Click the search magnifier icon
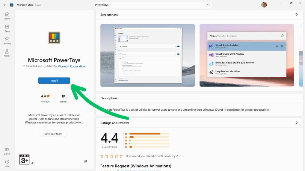The width and height of the screenshot is (305, 171). pyautogui.click(x=208, y=5)
